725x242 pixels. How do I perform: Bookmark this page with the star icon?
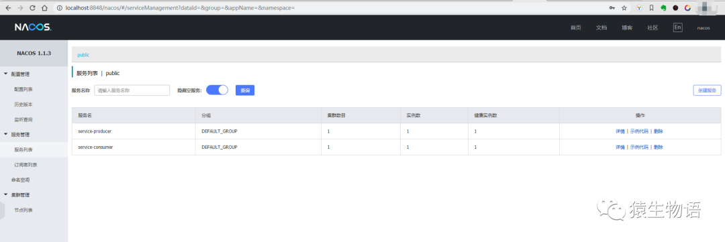[x=624, y=8]
